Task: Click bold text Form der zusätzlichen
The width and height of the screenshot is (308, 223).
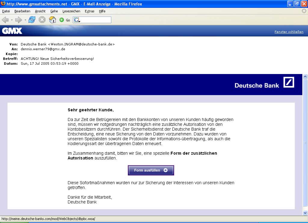Action: [194, 153]
